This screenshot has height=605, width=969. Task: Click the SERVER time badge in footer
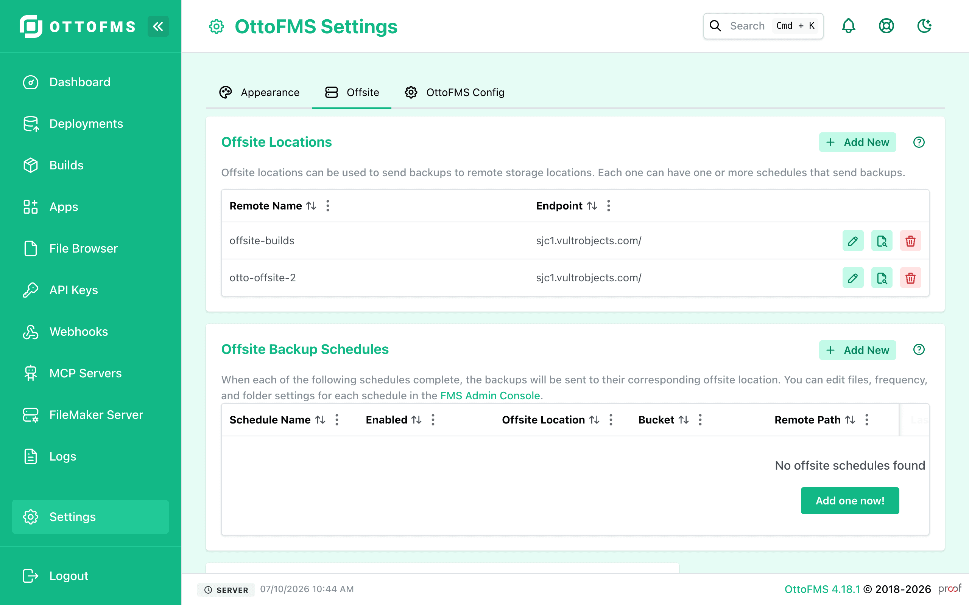click(226, 590)
